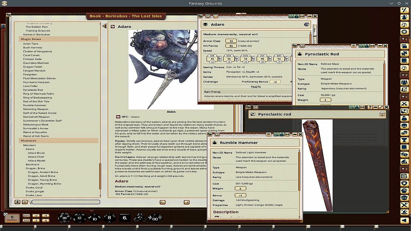Open the trophy cup icon in sidebar
Viewport: 411px width, 231px height.
tap(404, 140)
